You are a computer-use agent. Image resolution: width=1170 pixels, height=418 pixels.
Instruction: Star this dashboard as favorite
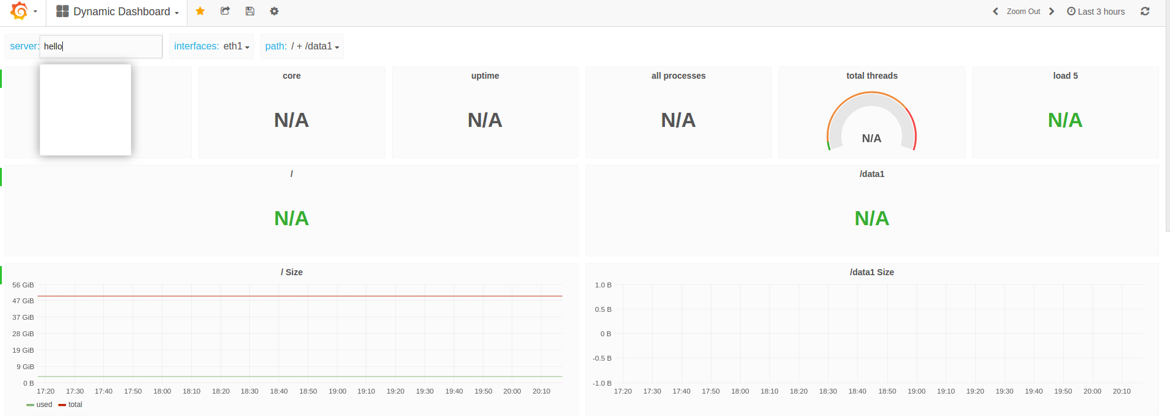(200, 11)
